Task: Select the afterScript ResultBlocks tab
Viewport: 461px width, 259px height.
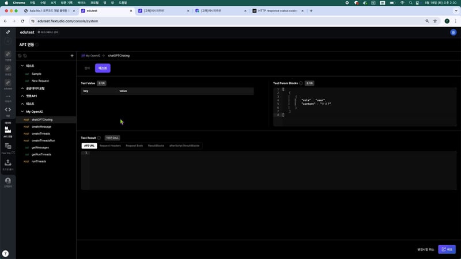Action: pos(182,146)
